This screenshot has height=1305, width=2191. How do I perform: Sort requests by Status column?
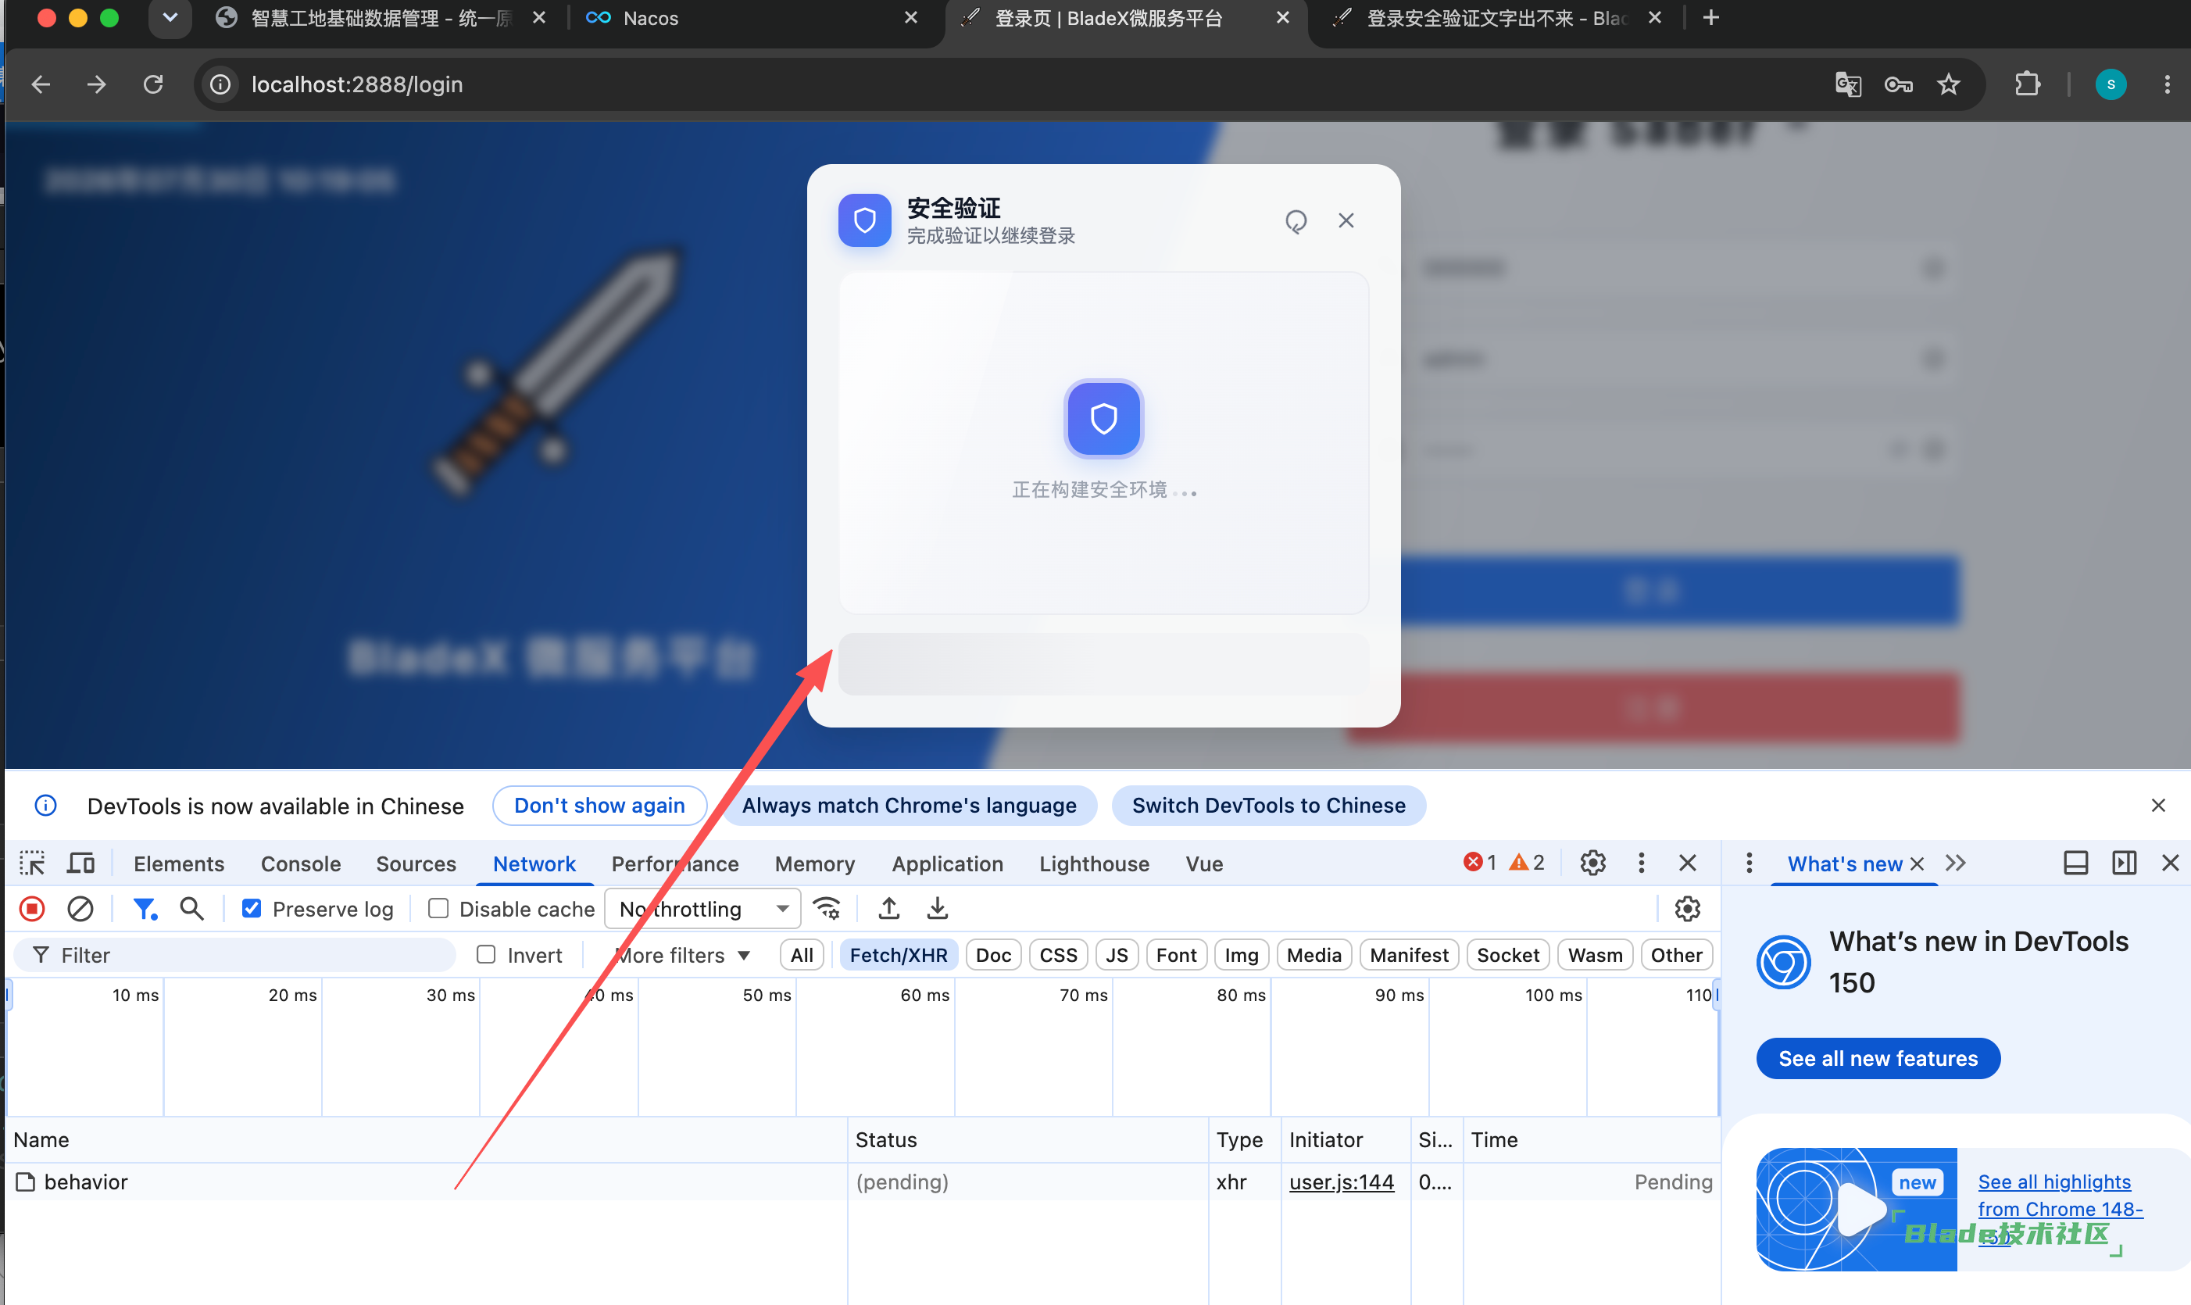[x=1028, y=1139]
